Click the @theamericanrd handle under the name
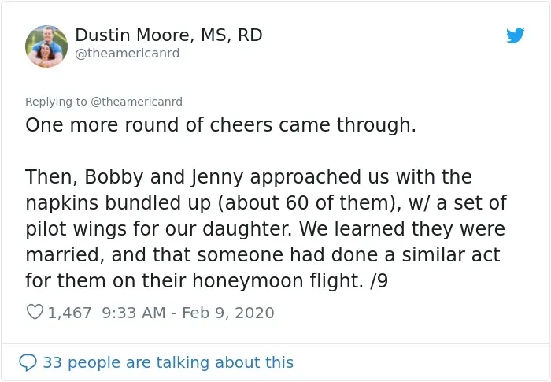Image resolution: width=551 pixels, height=382 pixels. [128, 54]
